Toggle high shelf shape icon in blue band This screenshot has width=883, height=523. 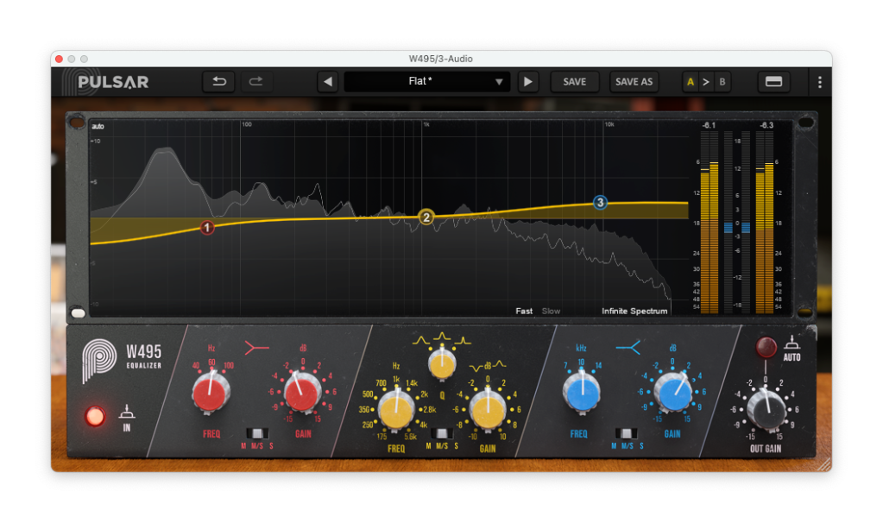click(628, 348)
